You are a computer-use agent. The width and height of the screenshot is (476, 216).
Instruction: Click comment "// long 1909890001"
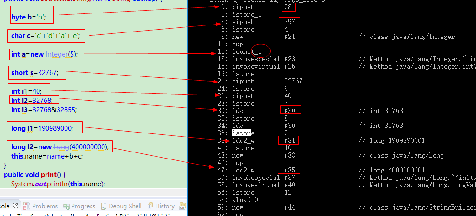point(391,140)
